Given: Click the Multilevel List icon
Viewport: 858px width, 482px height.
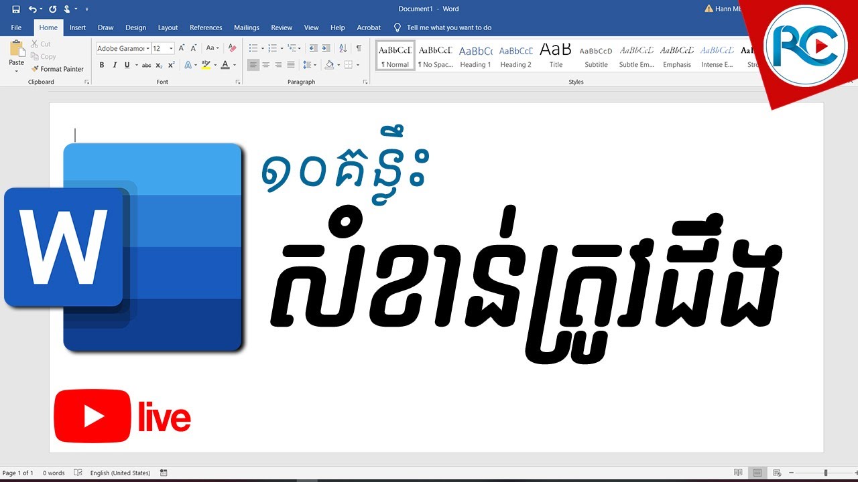Looking at the screenshot, I should point(292,48).
